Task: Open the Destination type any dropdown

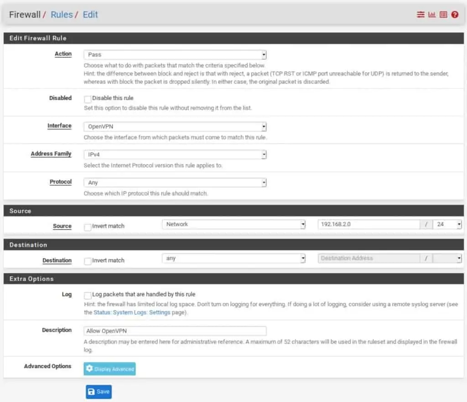Action: 233,258
